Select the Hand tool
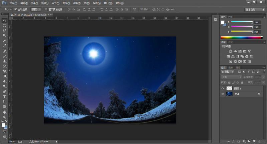The width and height of the screenshot is (267, 144). point(5,112)
